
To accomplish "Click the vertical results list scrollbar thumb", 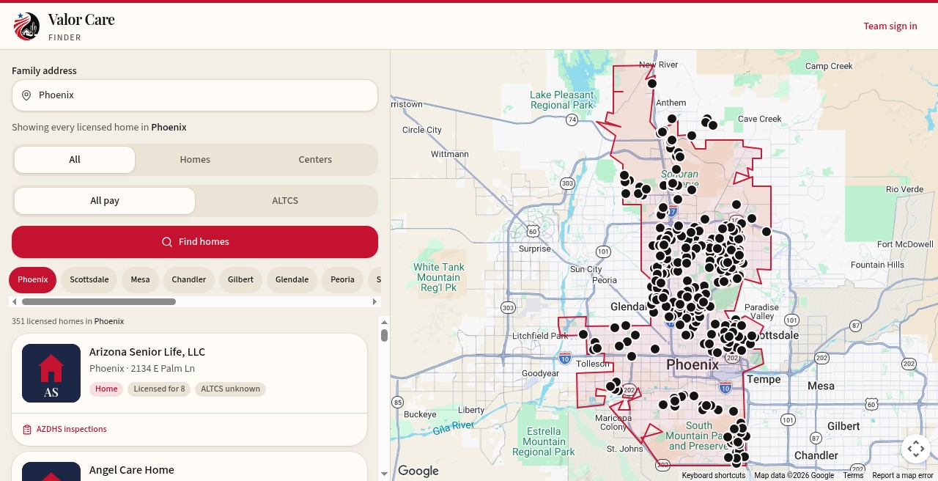I will coord(384,335).
